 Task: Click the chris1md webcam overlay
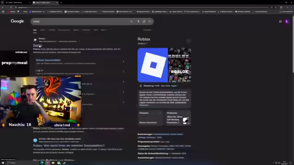point(40,102)
